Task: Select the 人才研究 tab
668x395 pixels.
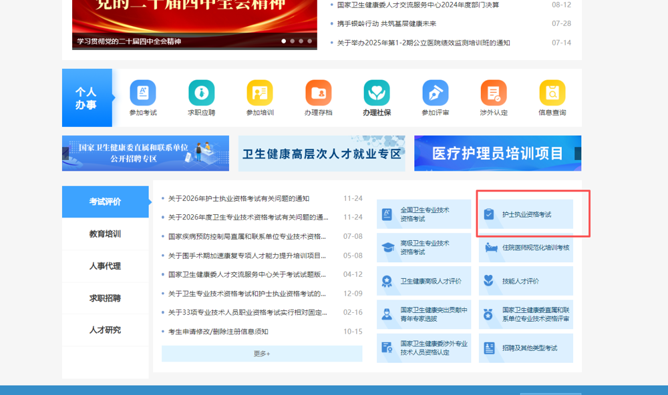Action: 105,330
